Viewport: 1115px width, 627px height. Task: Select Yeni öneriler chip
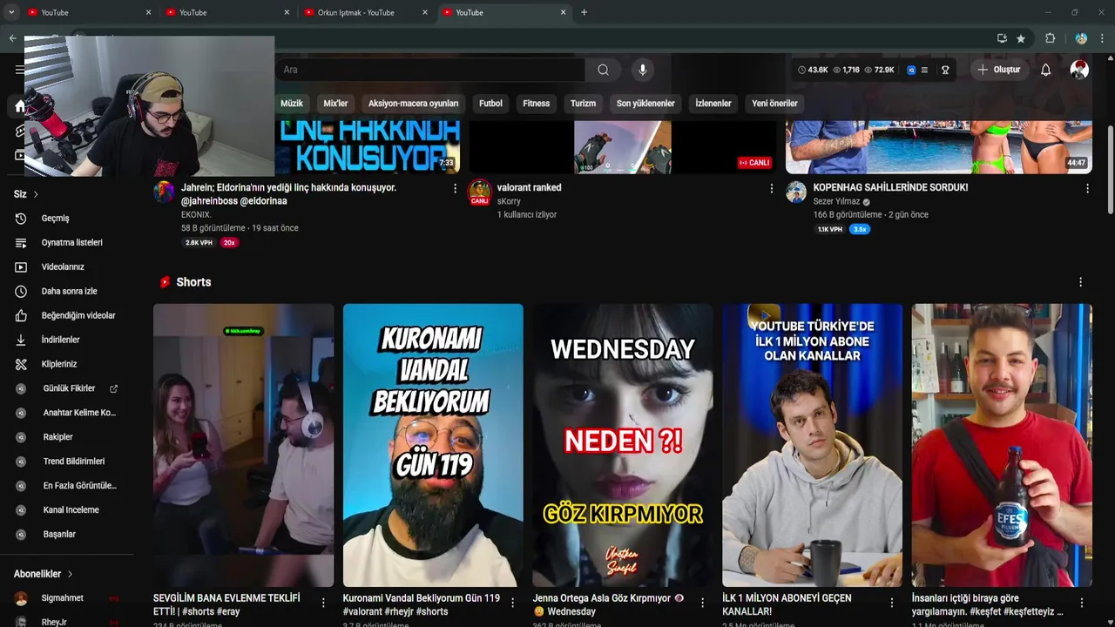pyautogui.click(x=774, y=104)
